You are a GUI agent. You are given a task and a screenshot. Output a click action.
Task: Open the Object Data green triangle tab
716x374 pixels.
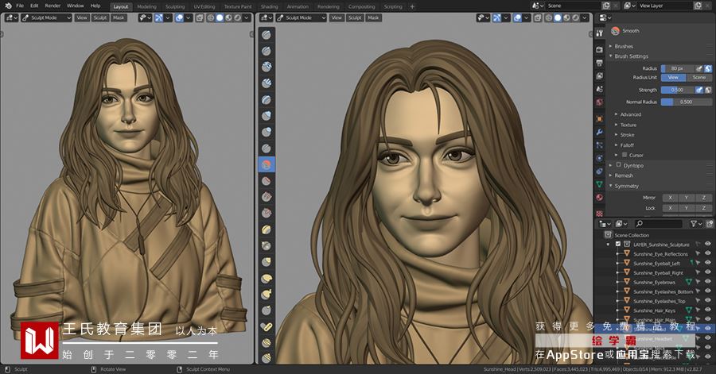(600, 184)
